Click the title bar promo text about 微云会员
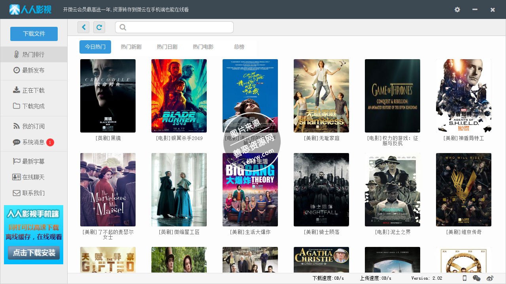The width and height of the screenshot is (506, 284). coord(126,9)
